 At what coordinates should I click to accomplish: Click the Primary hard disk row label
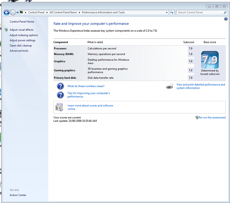tap(65, 78)
